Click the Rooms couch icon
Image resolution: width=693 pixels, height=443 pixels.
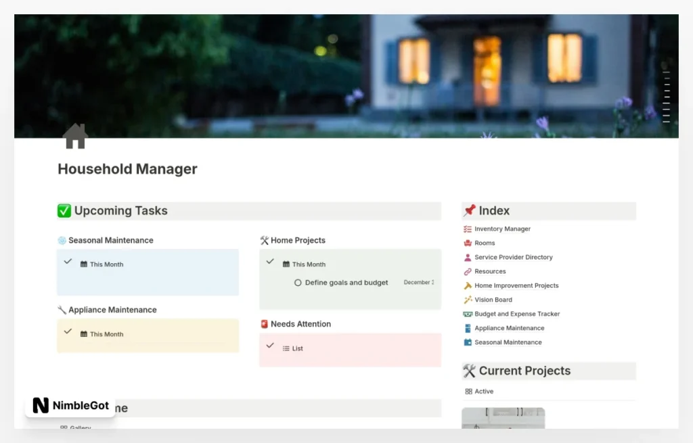(468, 243)
